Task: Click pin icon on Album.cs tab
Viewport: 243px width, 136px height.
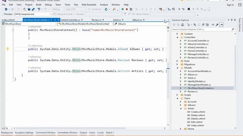Action: [x=144, y=20]
